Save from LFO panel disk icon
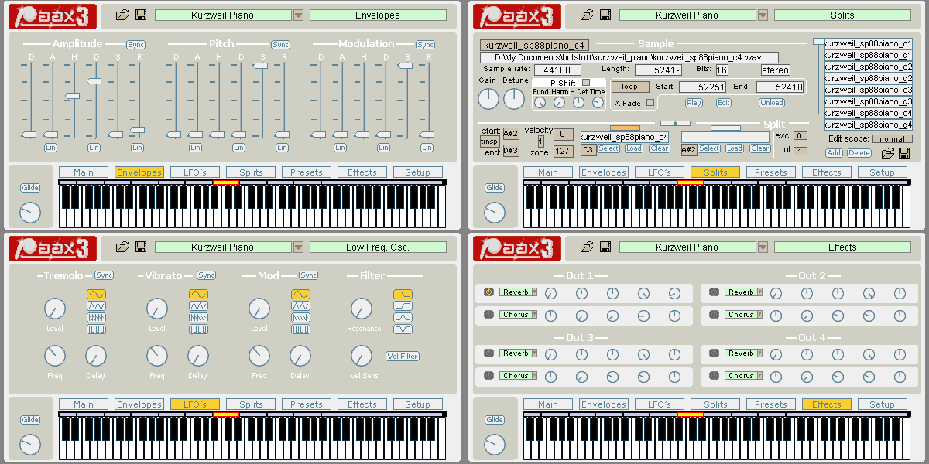929x464 pixels. (141, 247)
